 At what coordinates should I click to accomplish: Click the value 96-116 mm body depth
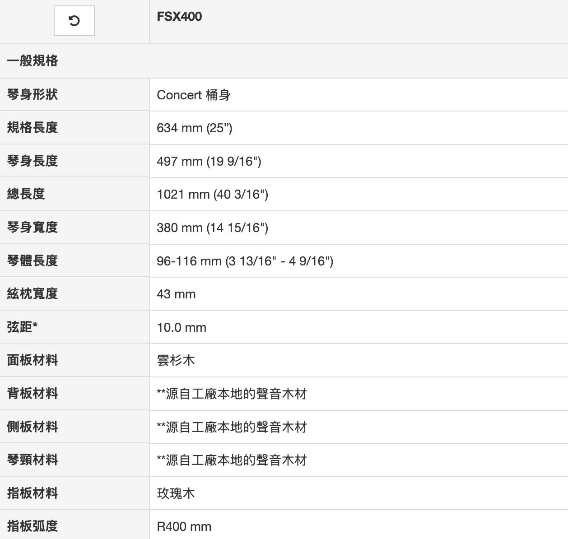245,261
